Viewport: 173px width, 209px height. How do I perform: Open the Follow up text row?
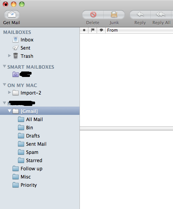click(32, 169)
